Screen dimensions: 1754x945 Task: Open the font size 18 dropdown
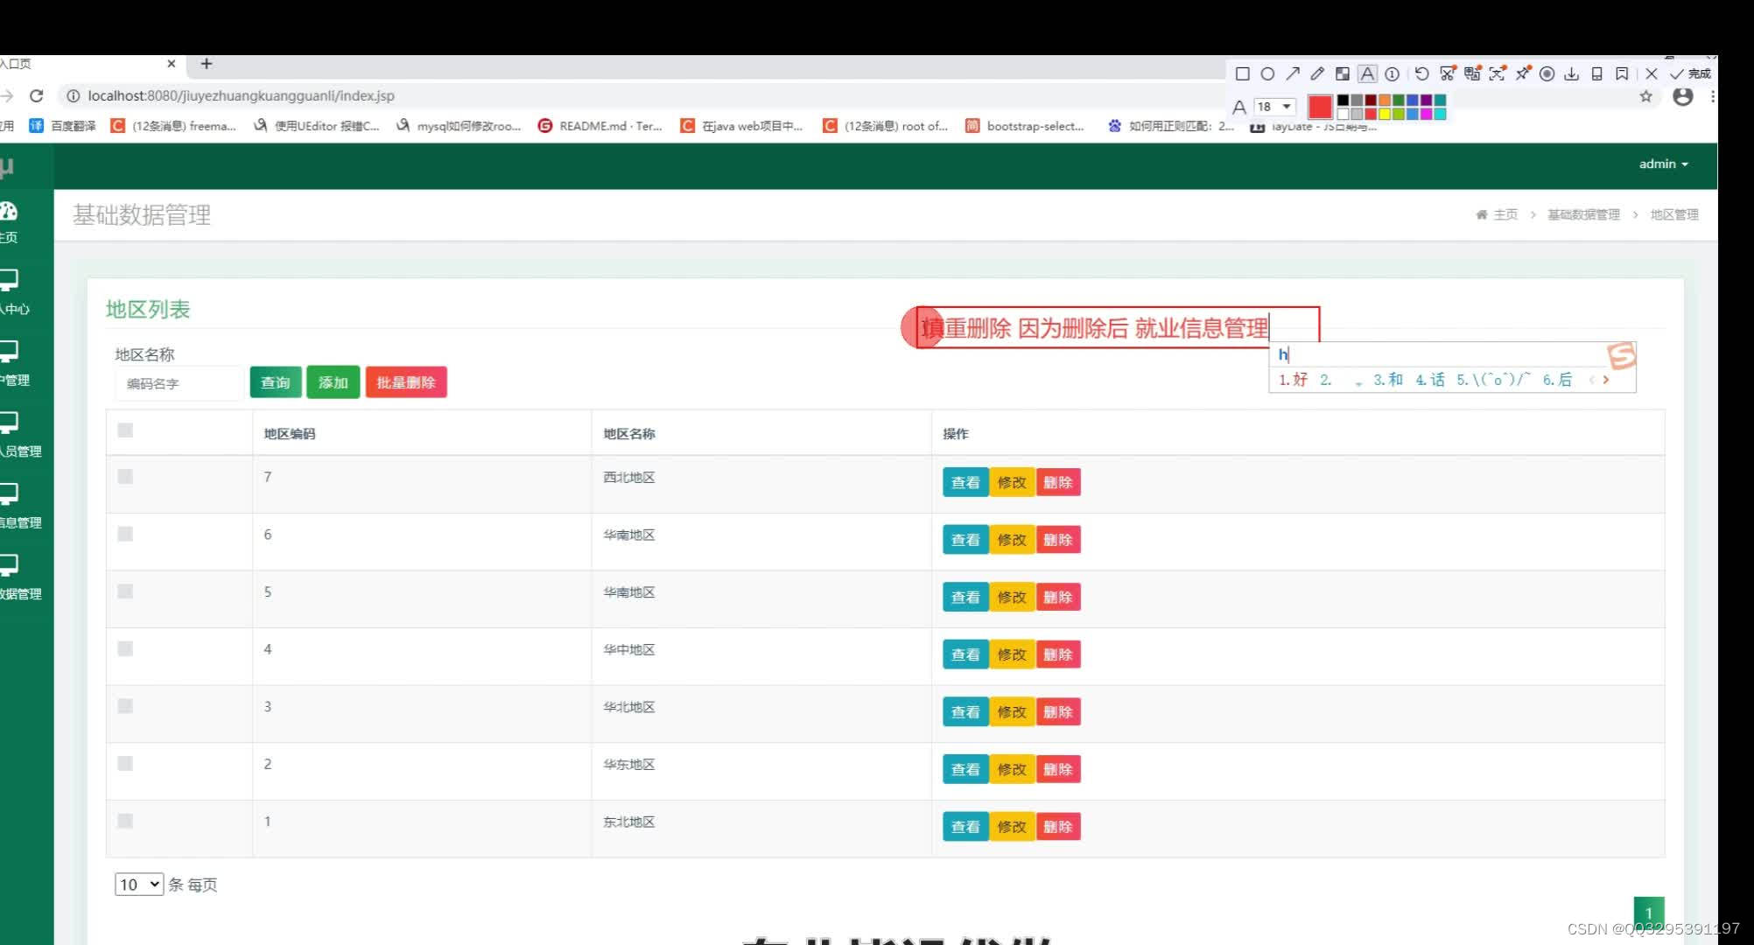(1274, 107)
